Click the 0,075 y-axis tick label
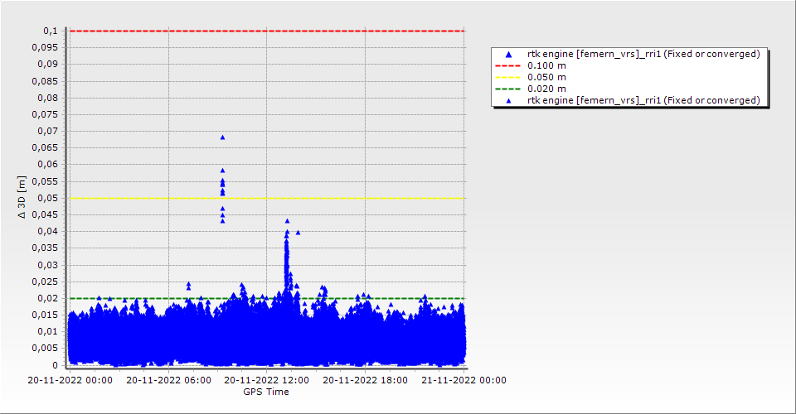The image size is (796, 414). 47,114
